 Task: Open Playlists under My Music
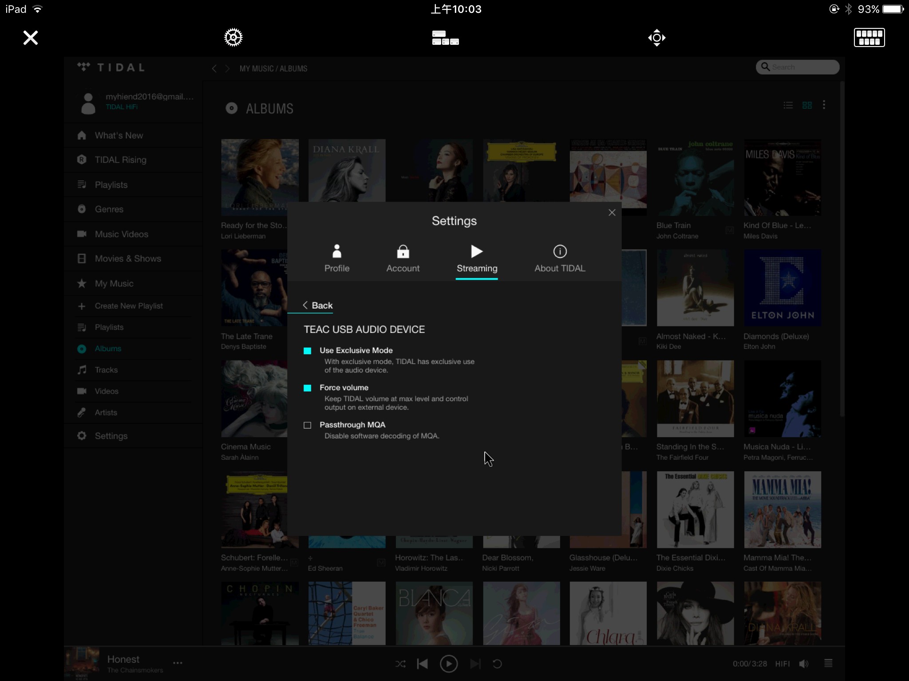133,327
